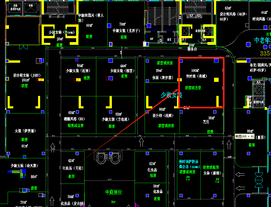Click the 少淑女装（Proom） label
Image resolution: width=271 pixels, height=207 pixels.
point(62,32)
